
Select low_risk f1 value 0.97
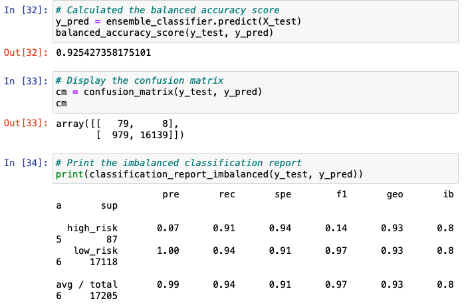point(336,251)
